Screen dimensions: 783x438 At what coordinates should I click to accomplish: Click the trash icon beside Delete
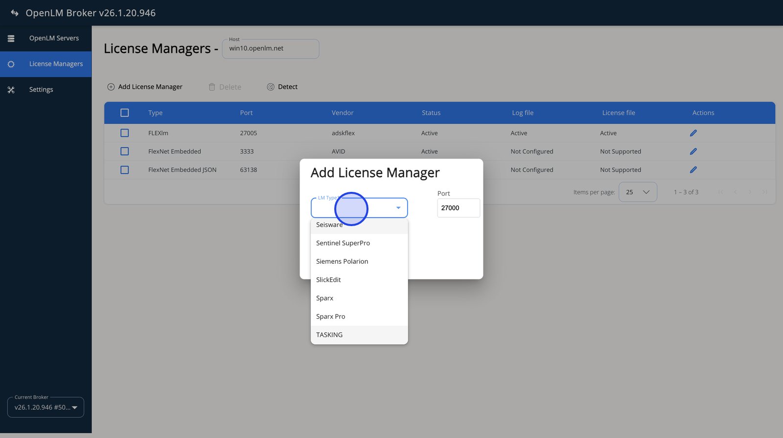coord(212,87)
